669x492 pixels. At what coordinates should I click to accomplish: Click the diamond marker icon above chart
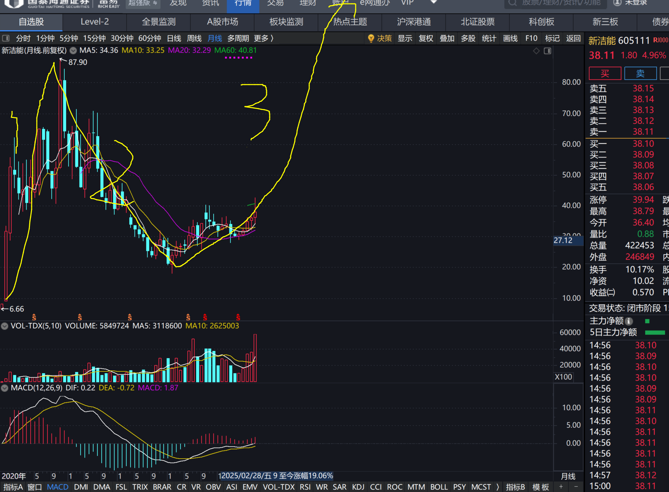pyautogui.click(x=536, y=51)
